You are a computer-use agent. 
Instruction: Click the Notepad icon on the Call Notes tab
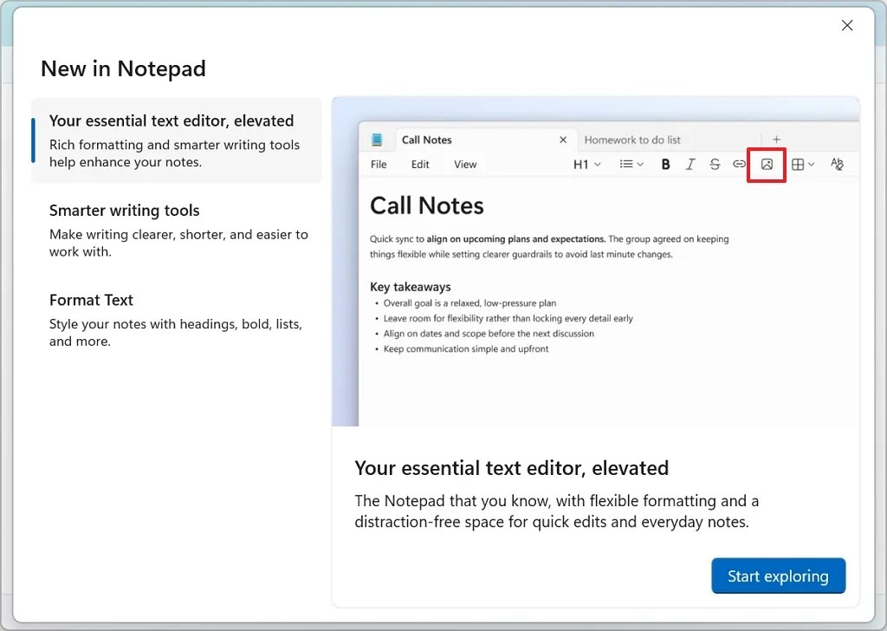[379, 140]
